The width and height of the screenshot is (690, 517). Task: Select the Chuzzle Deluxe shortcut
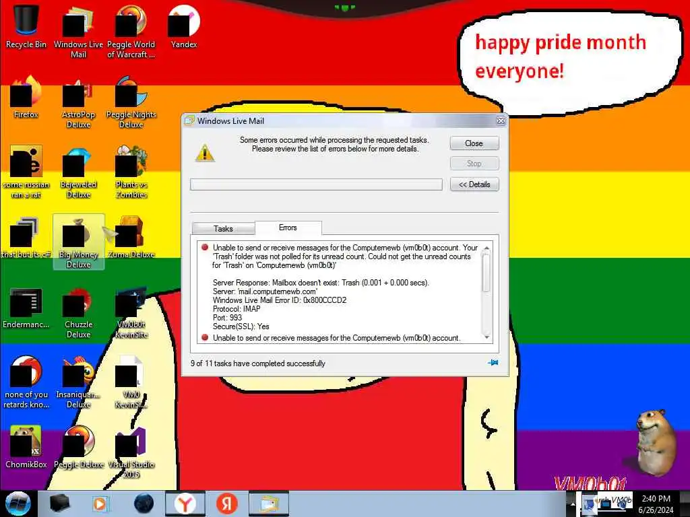pos(78,312)
